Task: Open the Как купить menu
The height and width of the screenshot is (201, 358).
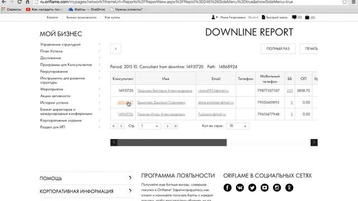Action: tap(112, 17)
